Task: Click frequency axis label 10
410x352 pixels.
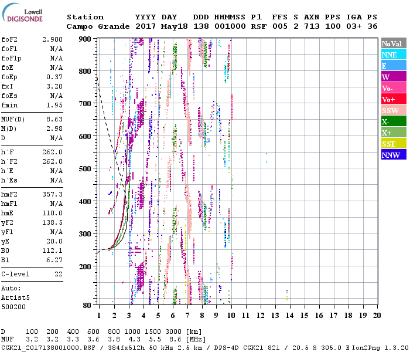Action: (x=231, y=315)
